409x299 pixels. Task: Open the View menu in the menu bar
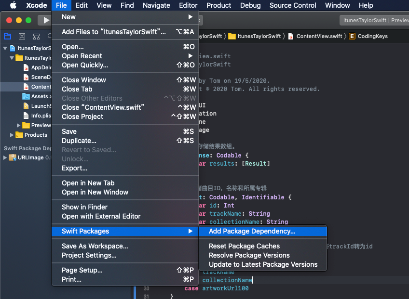(x=104, y=5)
